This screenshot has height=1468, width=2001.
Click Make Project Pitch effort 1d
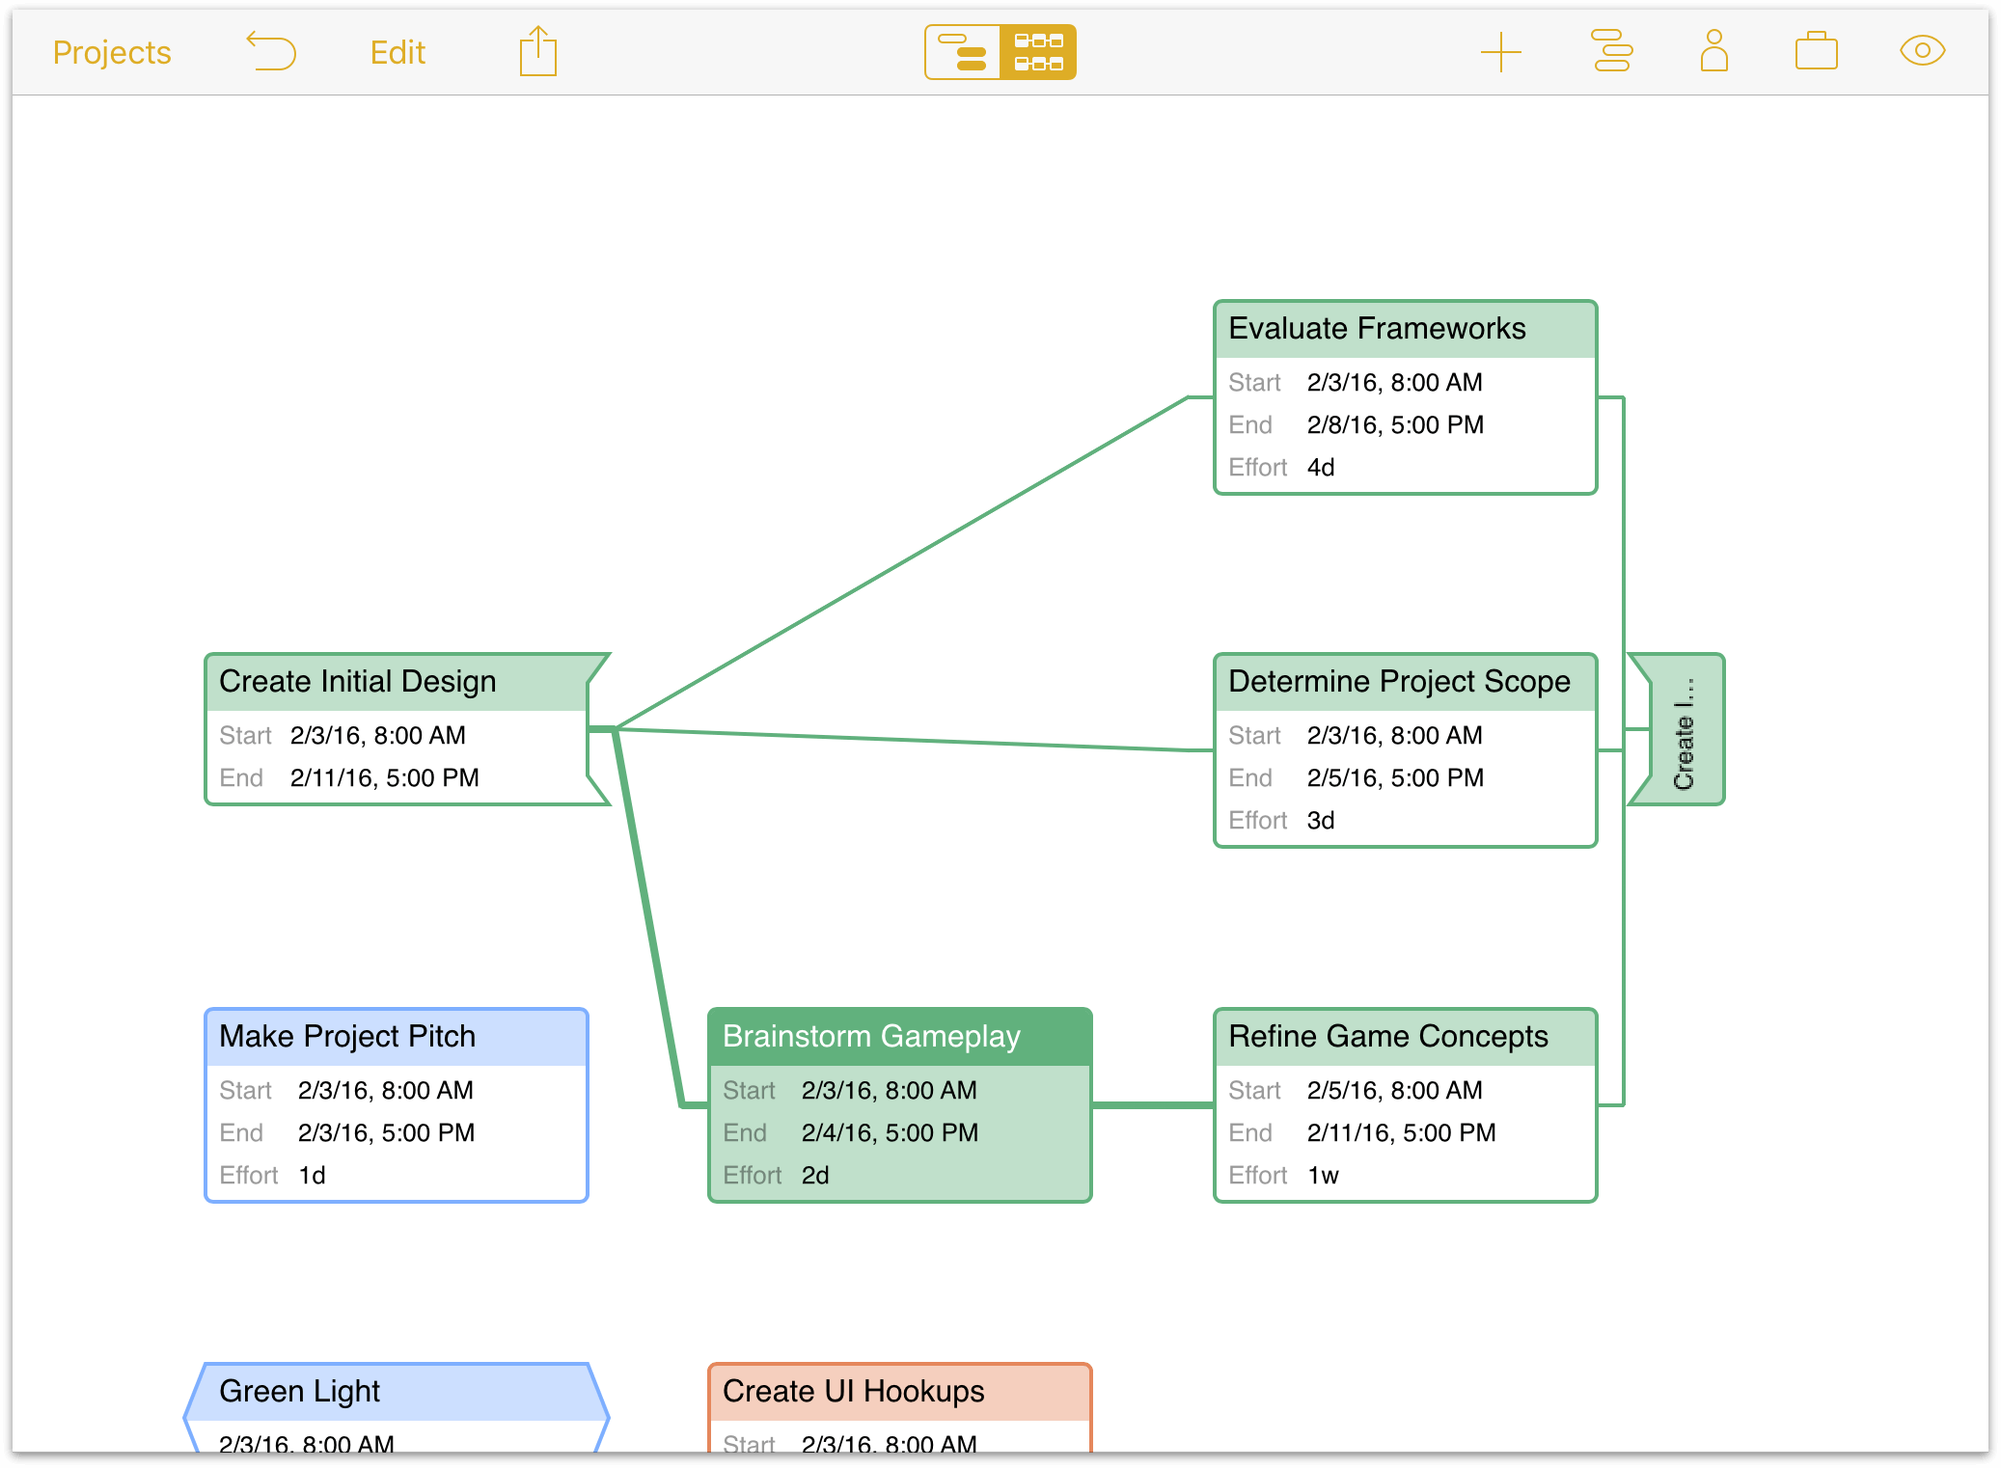click(x=312, y=1176)
